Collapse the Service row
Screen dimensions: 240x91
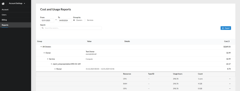point(48,59)
